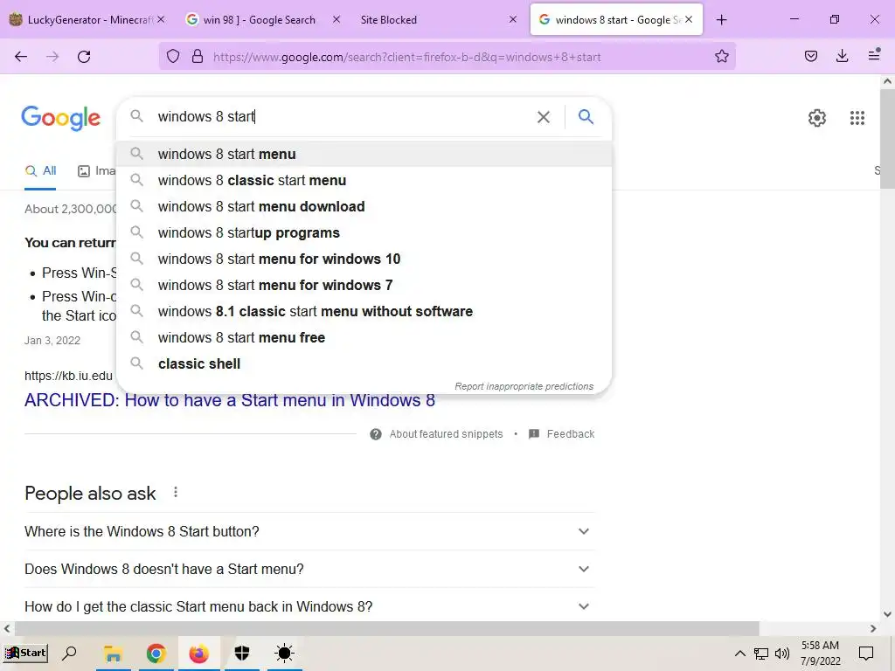Choose 'windows 8 start menu for windows 10'
Image resolution: width=895 pixels, height=671 pixels.
point(364,259)
